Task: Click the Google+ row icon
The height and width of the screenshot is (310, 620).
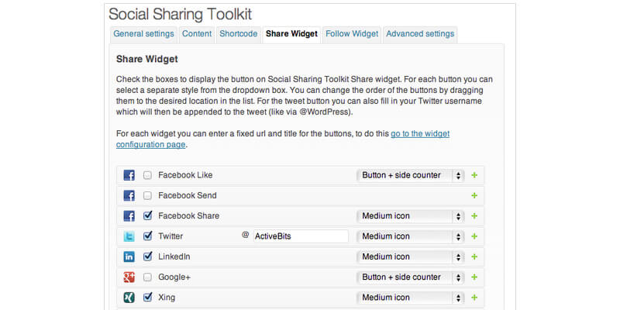Action: pos(129,277)
